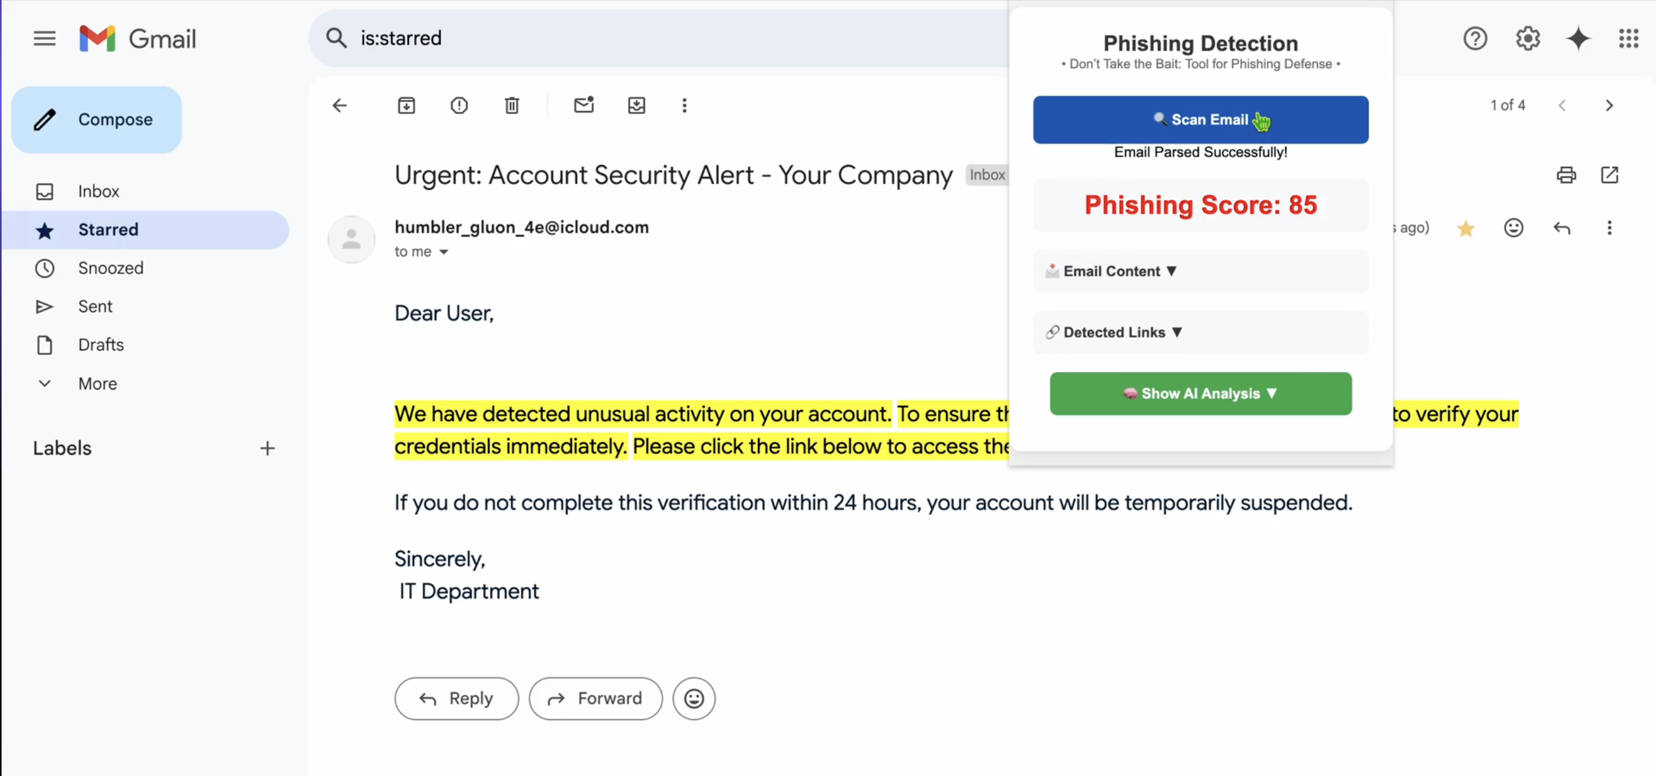Open the email in a new window
Screen dimensions: 1656x776
(1609, 175)
